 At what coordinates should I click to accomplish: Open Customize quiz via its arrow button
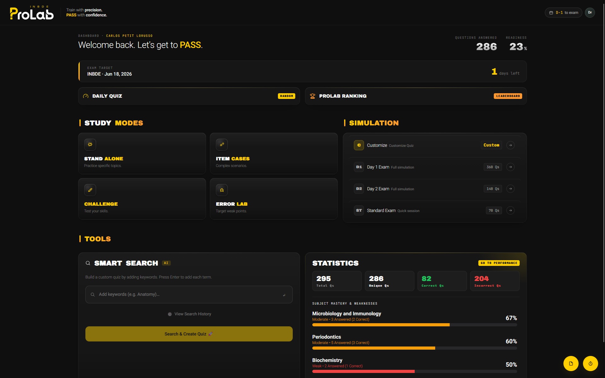click(x=510, y=145)
